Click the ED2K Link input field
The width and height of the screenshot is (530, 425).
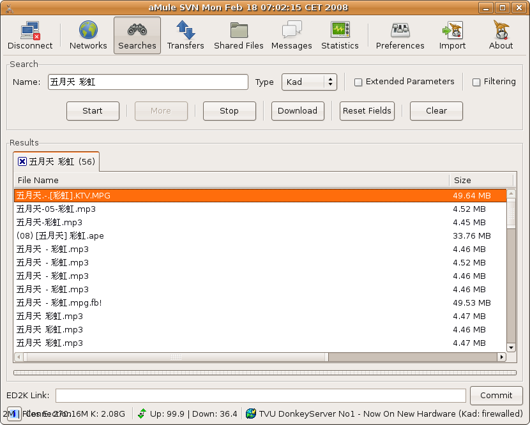(x=261, y=395)
